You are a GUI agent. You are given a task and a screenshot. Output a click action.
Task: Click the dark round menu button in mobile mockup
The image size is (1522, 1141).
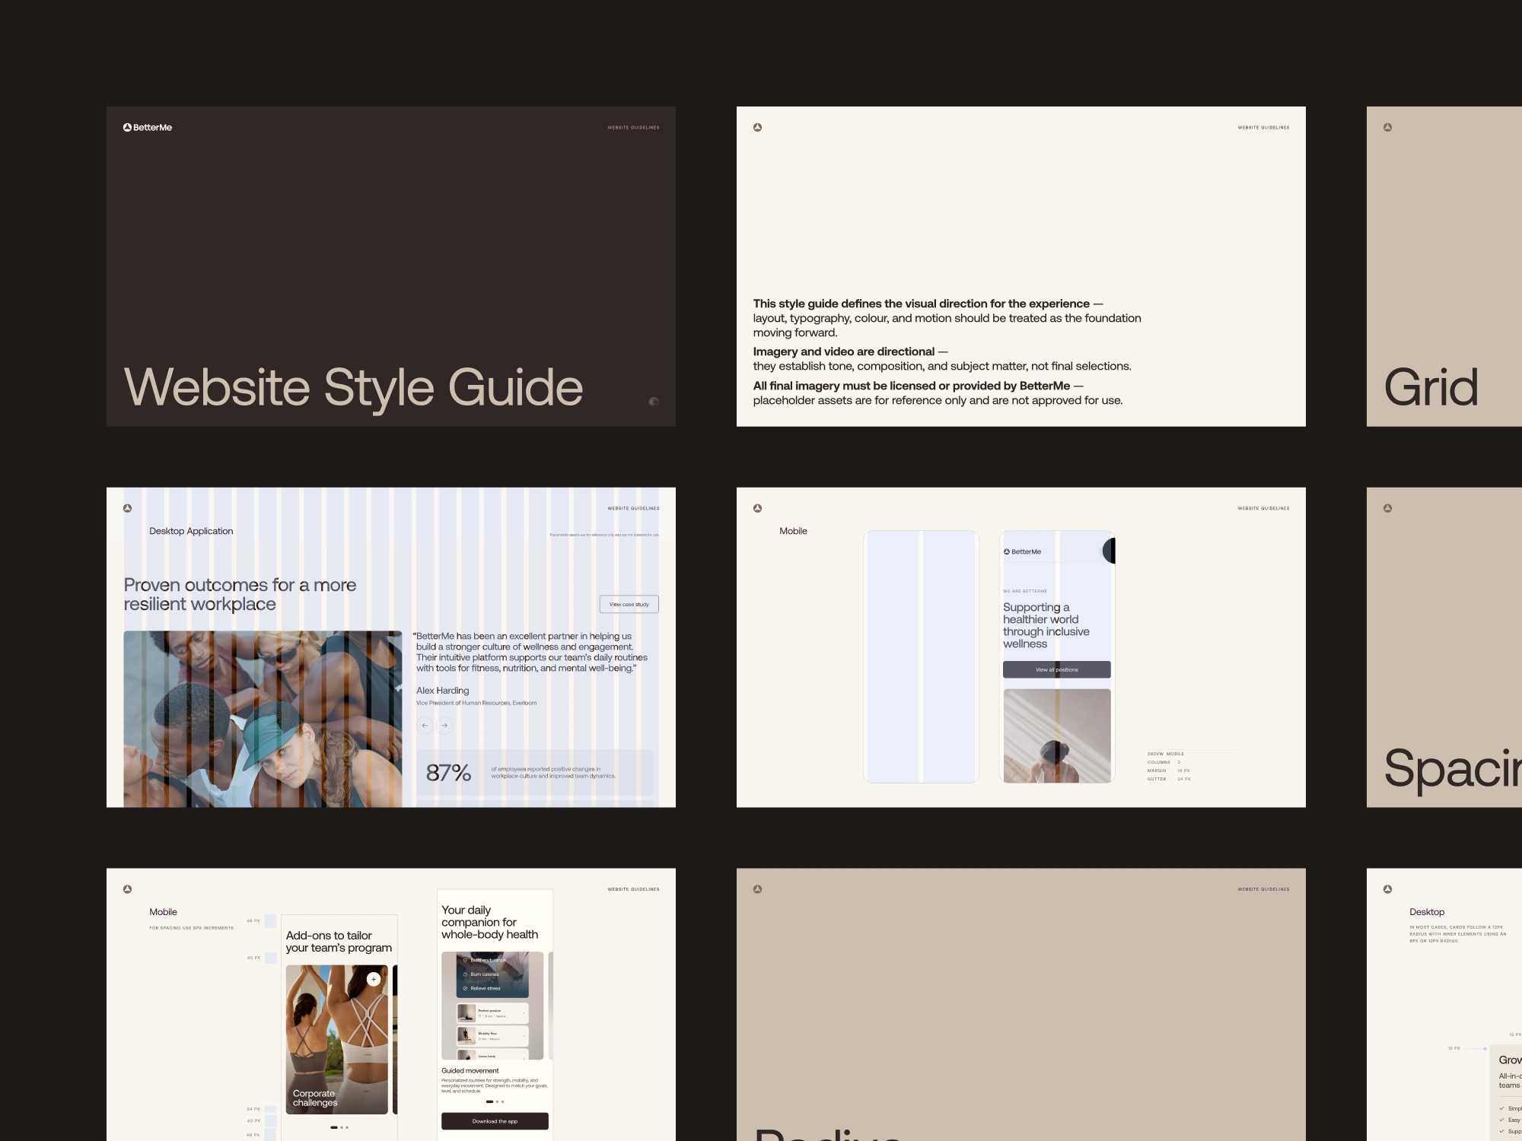1109,550
